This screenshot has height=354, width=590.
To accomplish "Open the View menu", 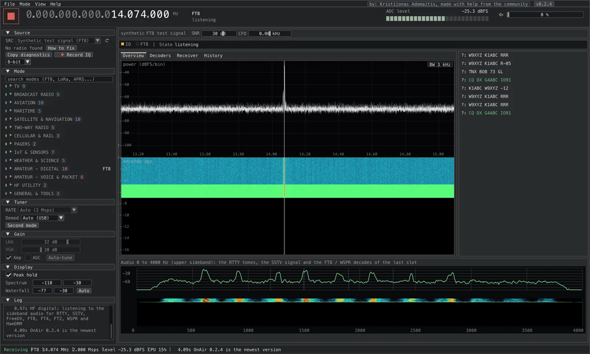I will [x=40, y=4].
